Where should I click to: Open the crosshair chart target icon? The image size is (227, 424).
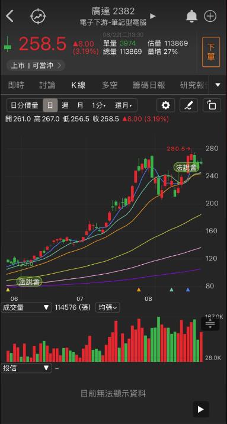tap(38, 17)
